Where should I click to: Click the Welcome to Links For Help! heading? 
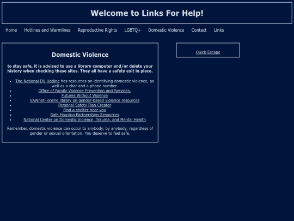(x=147, y=13)
